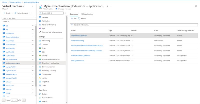Screen dimensions: 200x104
Task: Focus the Search to filter items box
Action: point(134,25)
